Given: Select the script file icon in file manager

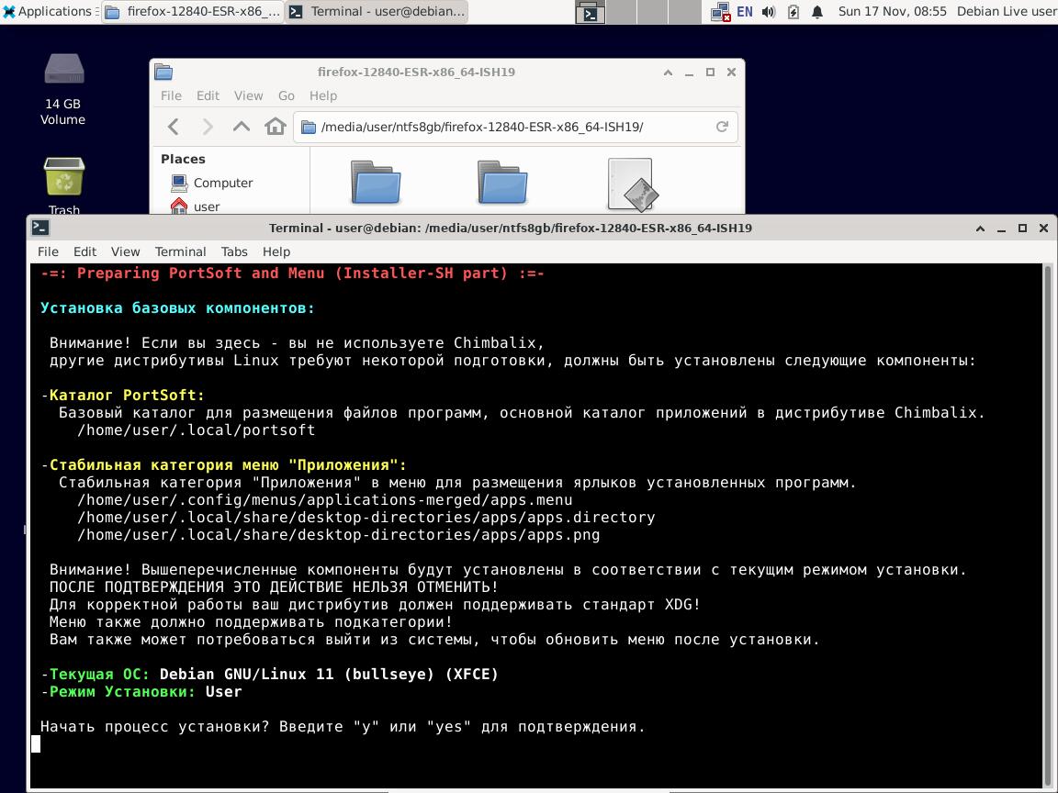Looking at the screenshot, I should pyautogui.click(x=632, y=184).
